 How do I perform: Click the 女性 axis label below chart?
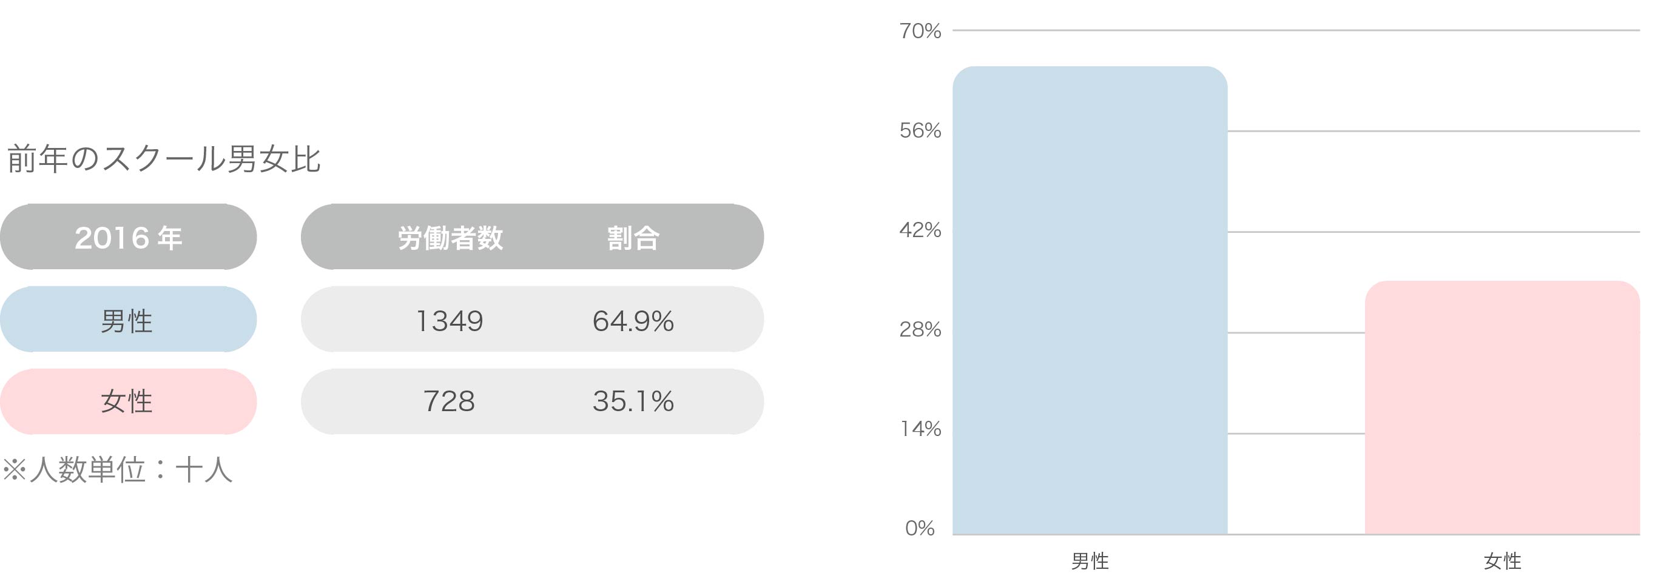coord(1502,561)
